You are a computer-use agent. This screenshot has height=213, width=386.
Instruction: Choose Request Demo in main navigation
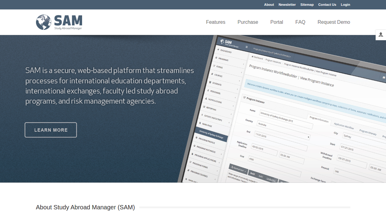(x=334, y=22)
